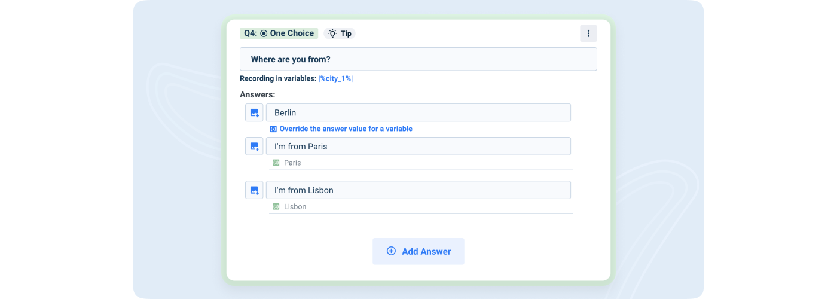Click the braces icon before Override link
The image size is (837, 299).
coord(273,129)
